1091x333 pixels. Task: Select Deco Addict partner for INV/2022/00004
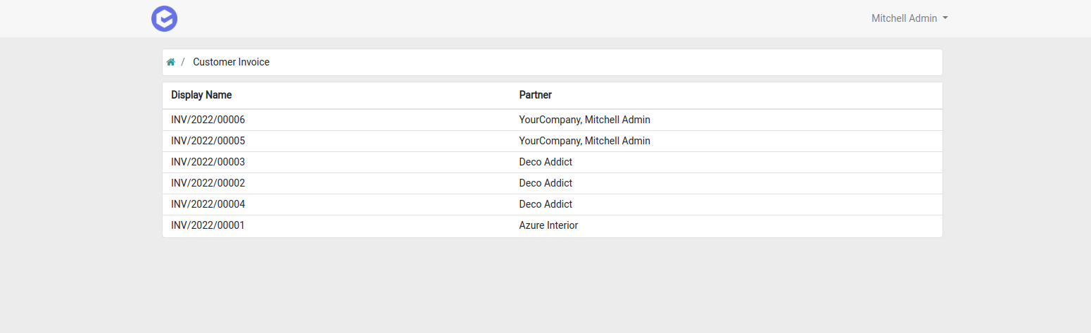click(545, 204)
